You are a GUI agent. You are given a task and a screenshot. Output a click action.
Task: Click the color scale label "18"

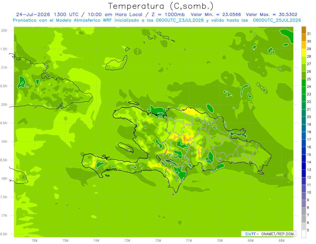point(309,132)
